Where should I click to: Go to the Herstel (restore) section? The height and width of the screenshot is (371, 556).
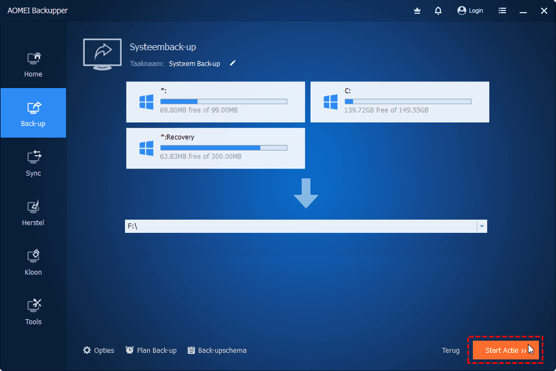33,212
